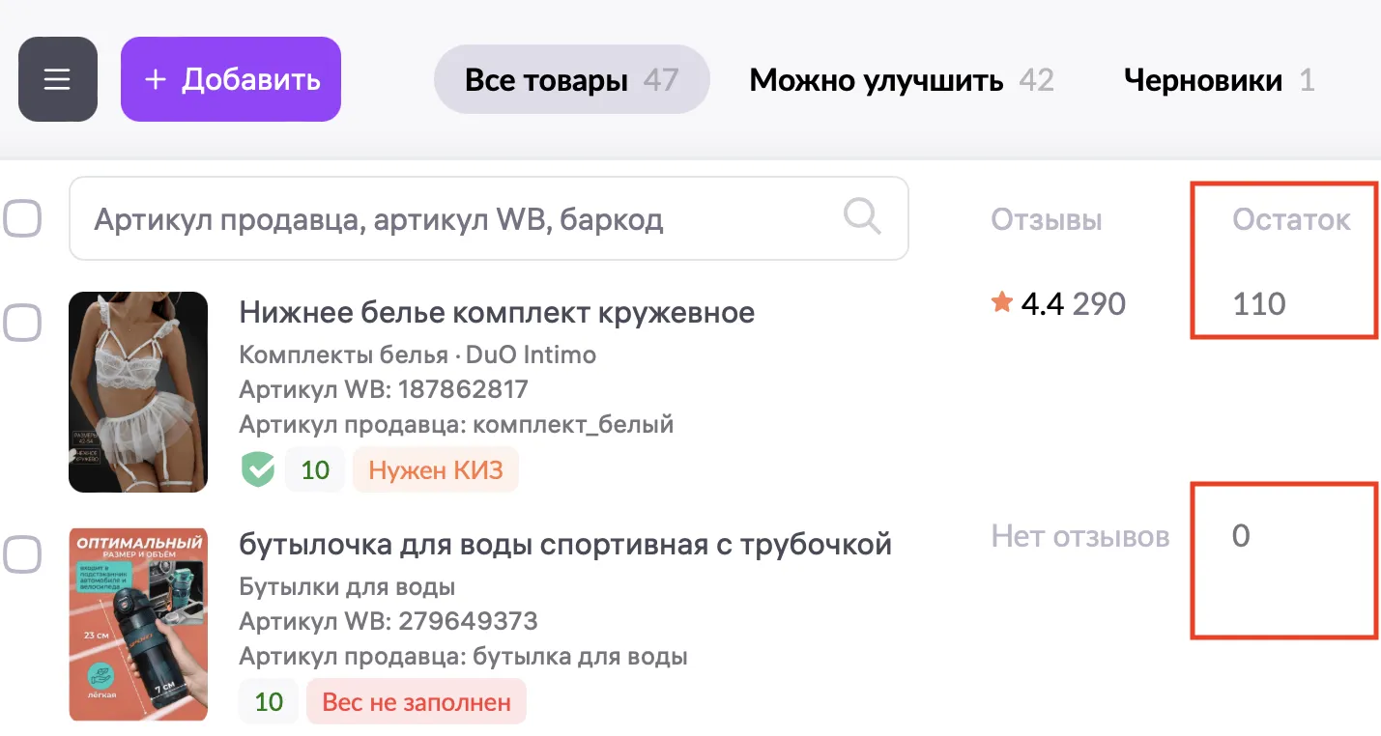Check the lingerie set product checkbox
Image resolution: width=1381 pixels, height=736 pixels.
21,322
